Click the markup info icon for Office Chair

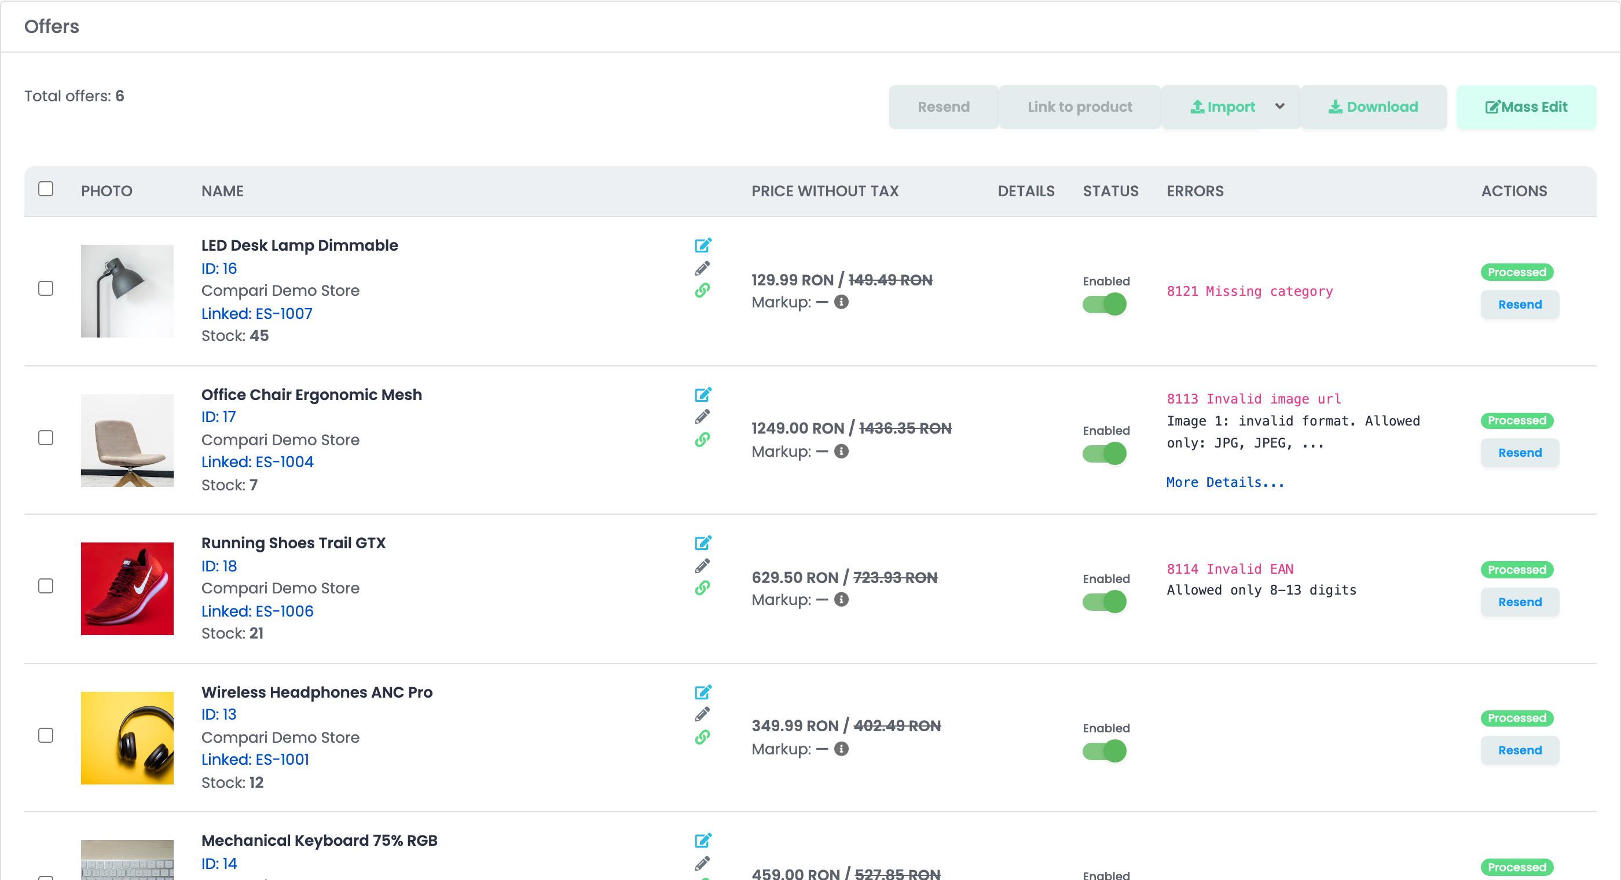(841, 452)
